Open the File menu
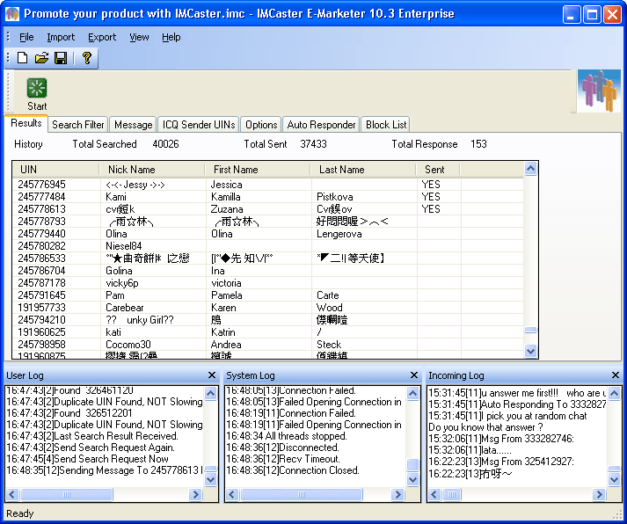Screen dimensions: 627x524 click(x=26, y=37)
